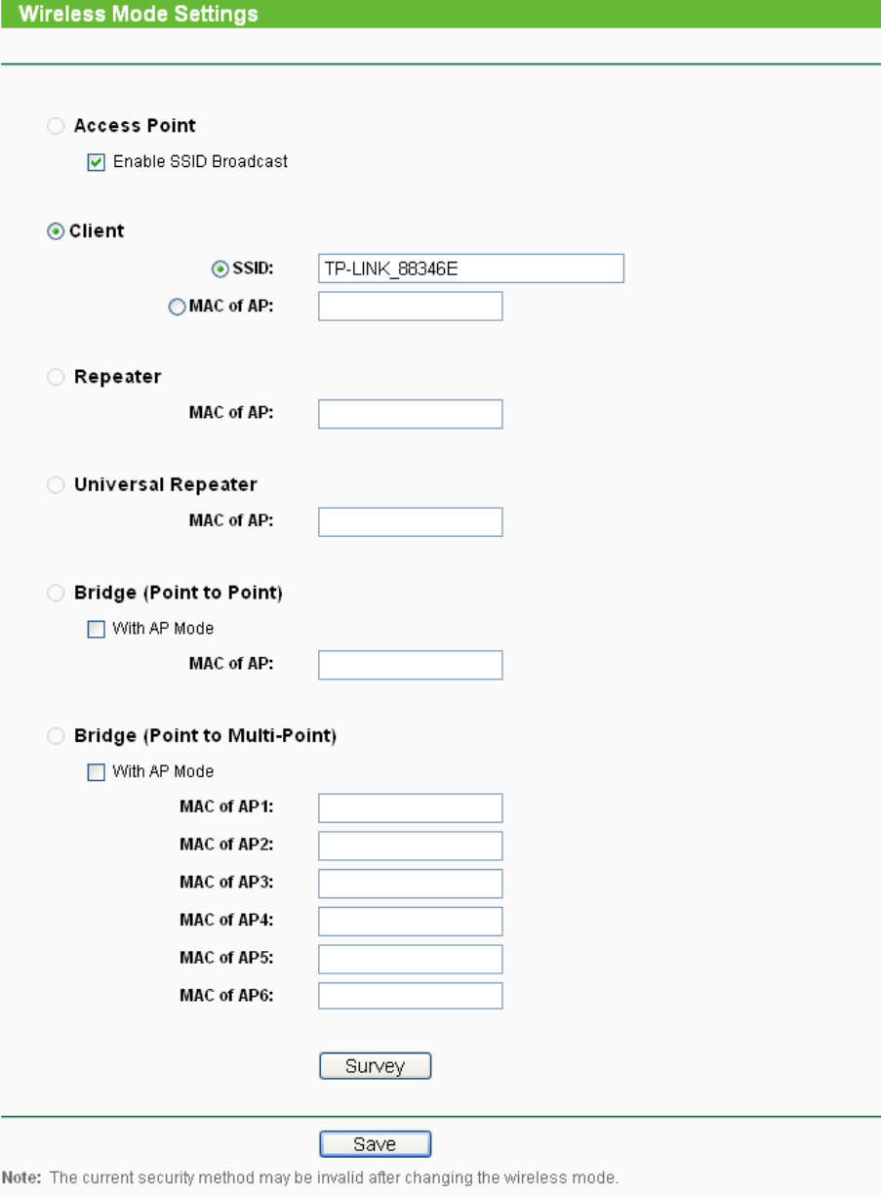This screenshot has width=881, height=1197.
Task: Select the Universal Repeater radio button
Action: (57, 485)
